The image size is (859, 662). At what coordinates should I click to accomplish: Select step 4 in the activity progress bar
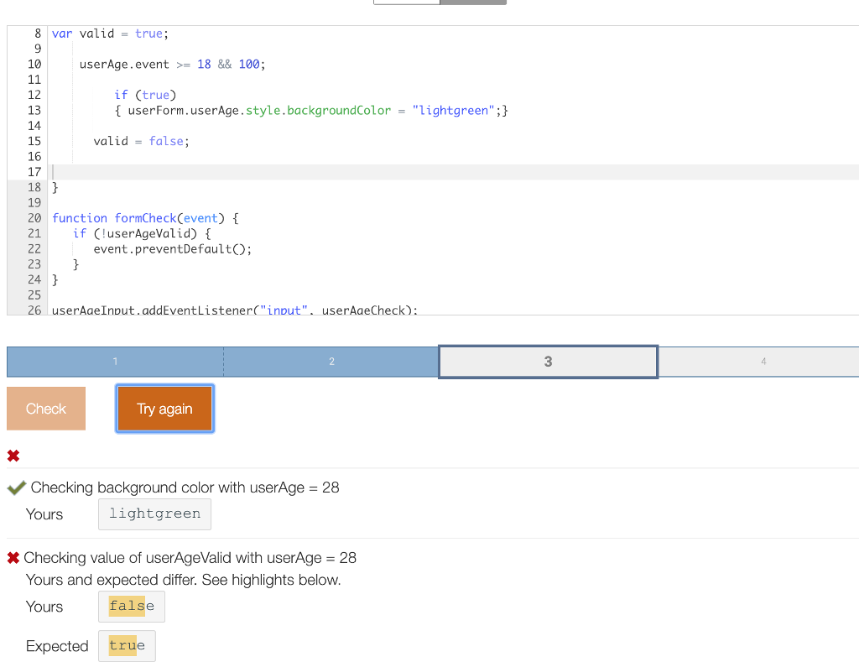pos(763,361)
